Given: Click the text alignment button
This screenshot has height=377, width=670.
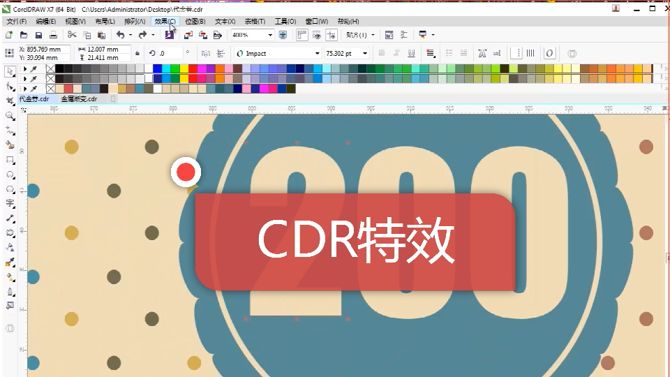Looking at the screenshot, I should click(x=431, y=54).
